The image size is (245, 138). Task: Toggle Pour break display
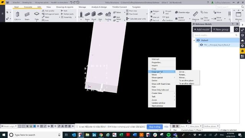[x=132, y=14]
